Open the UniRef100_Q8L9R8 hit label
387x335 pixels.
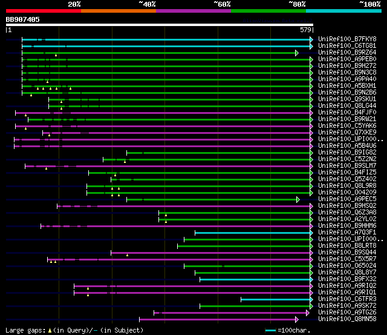click(347, 185)
